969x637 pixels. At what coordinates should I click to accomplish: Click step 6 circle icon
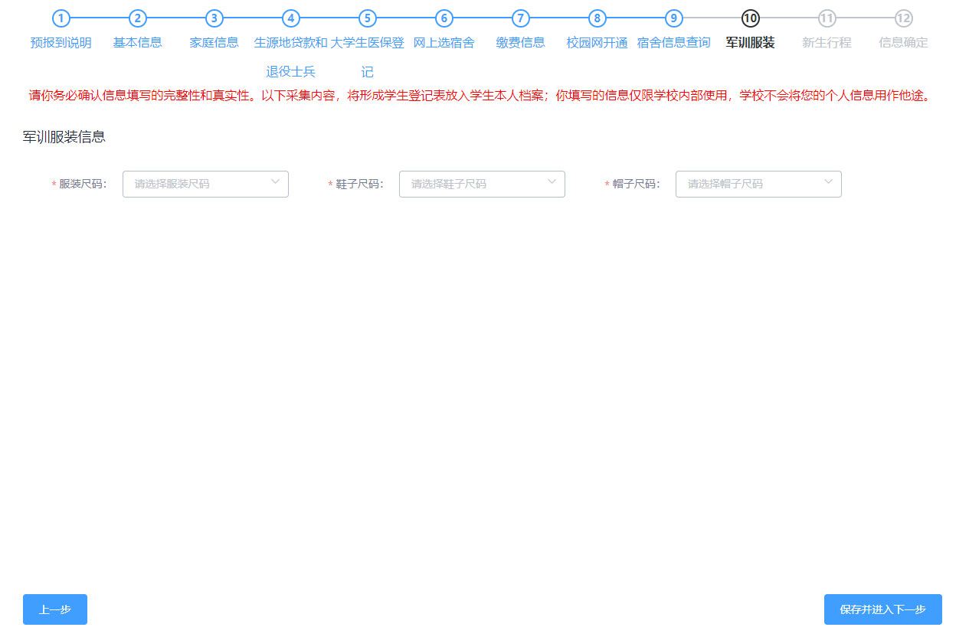444,18
